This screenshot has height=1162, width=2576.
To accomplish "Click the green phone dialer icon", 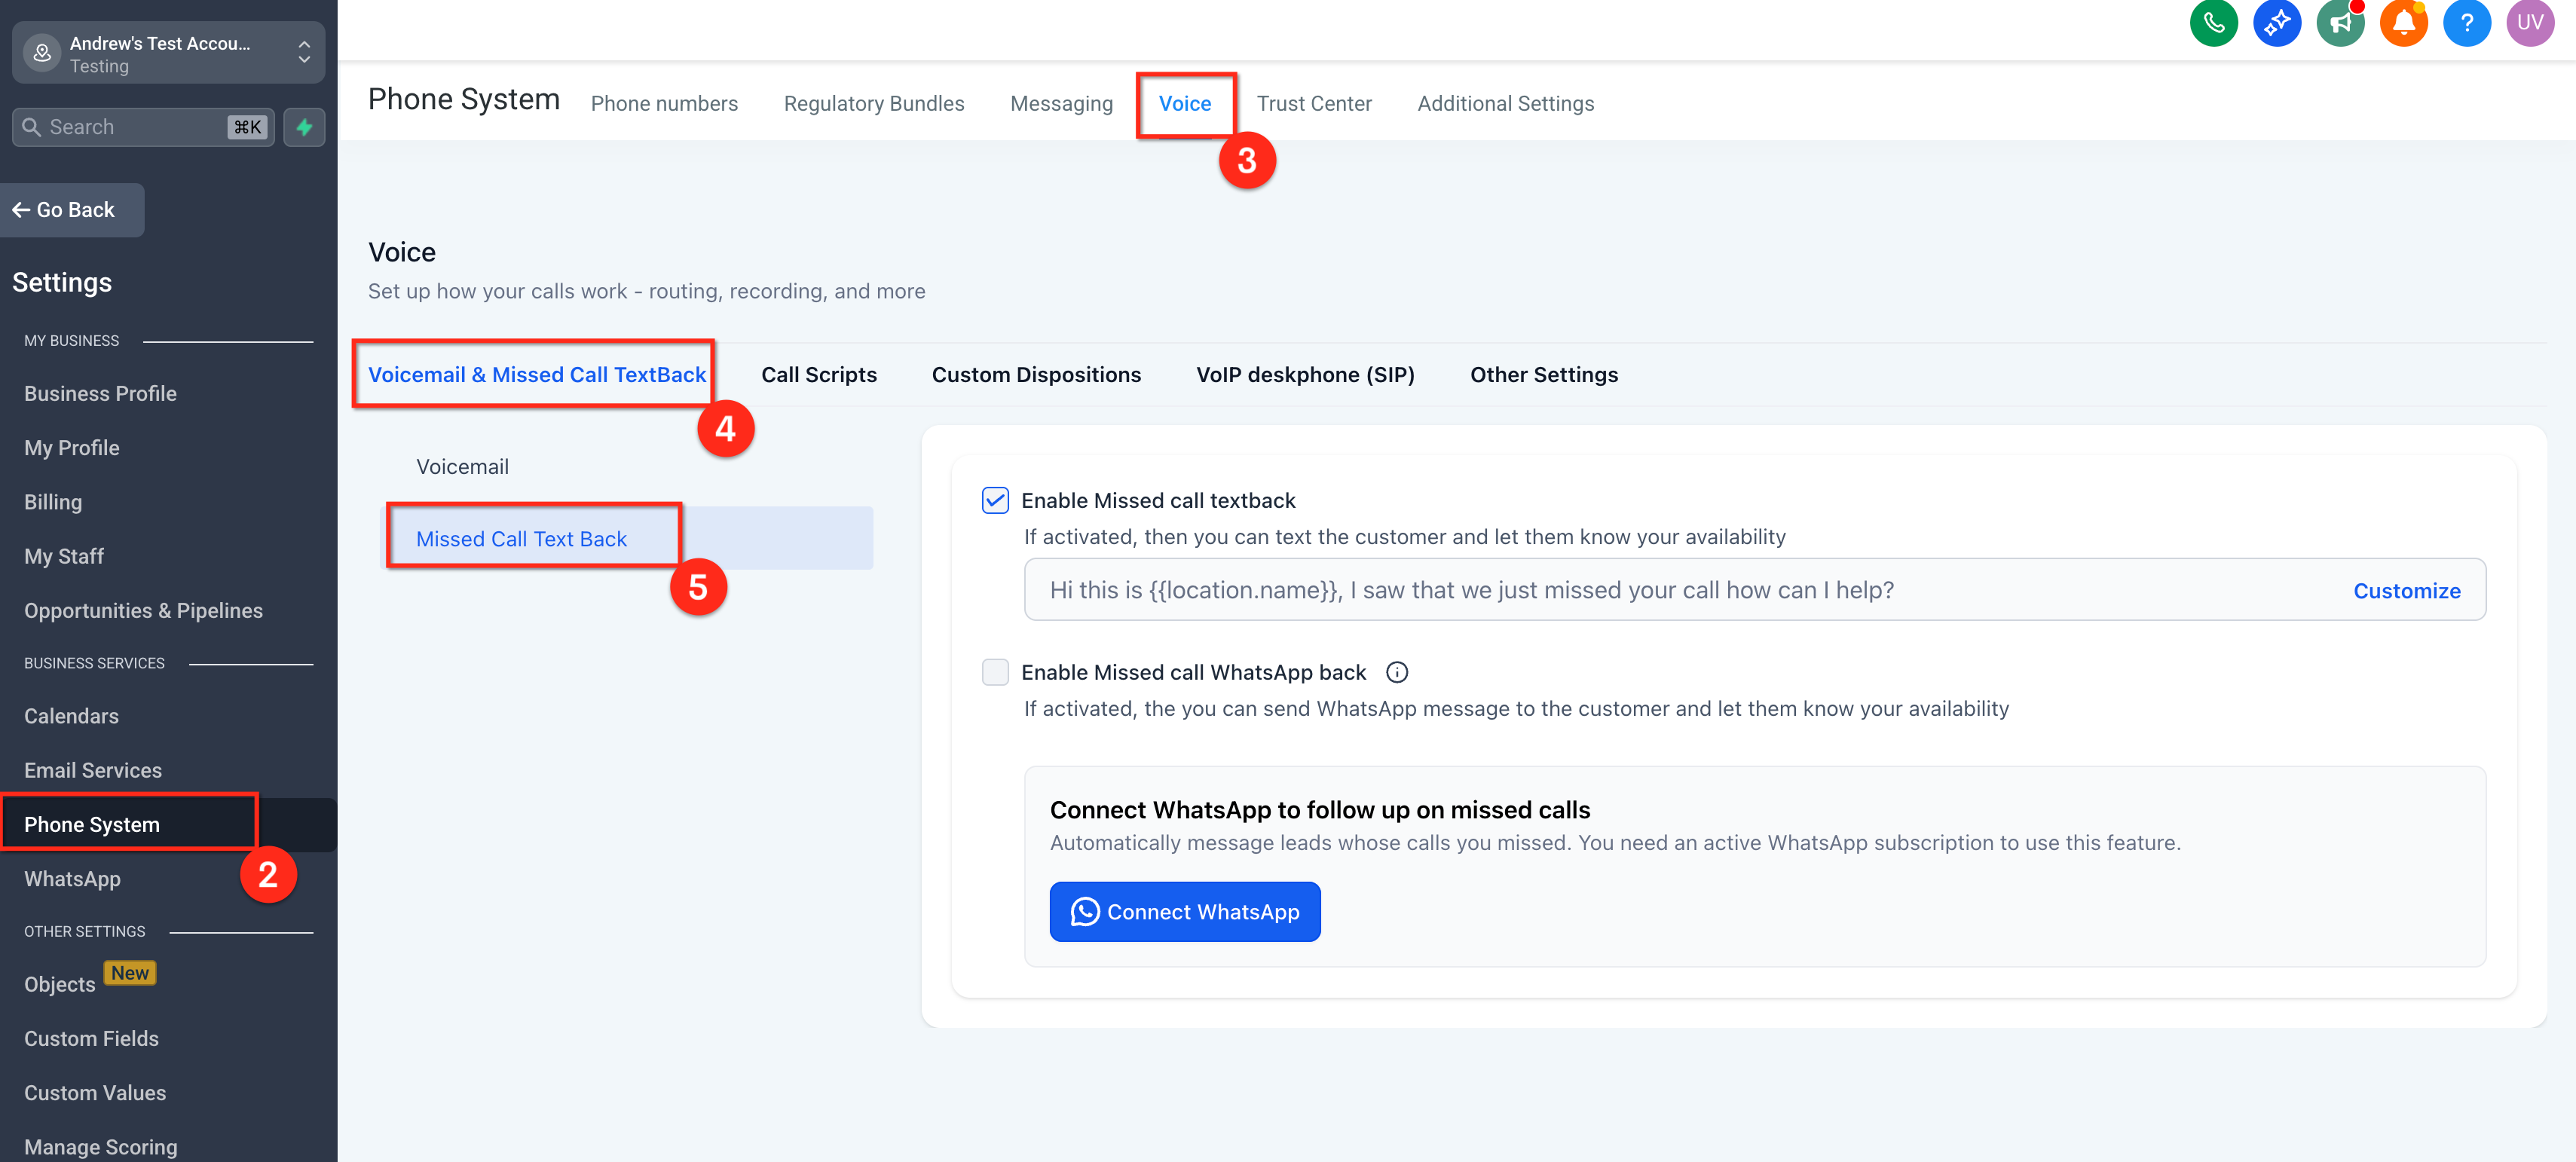I will 2213,23.
